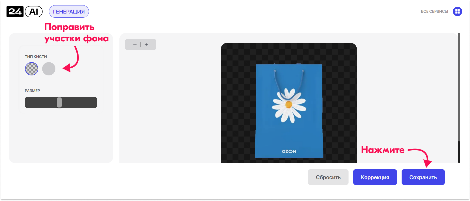
Task: Zoom out with the minus icon
Action: tap(135, 44)
